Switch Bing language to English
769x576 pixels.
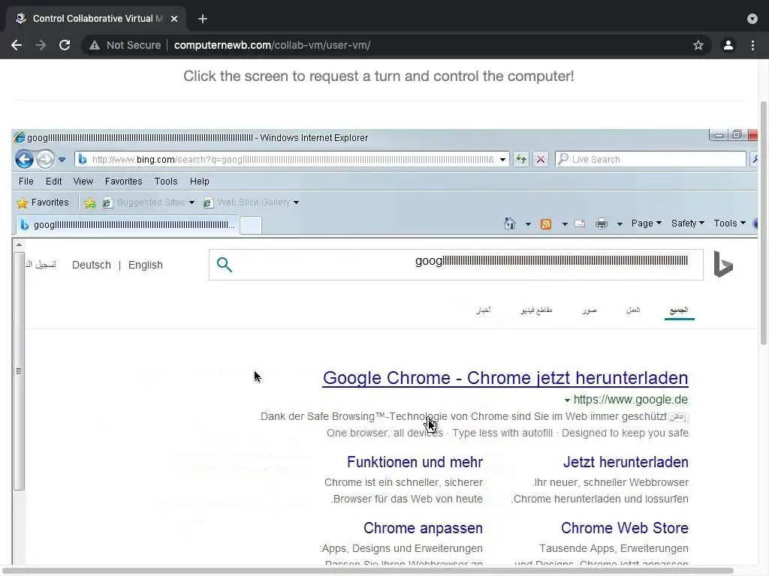(145, 265)
